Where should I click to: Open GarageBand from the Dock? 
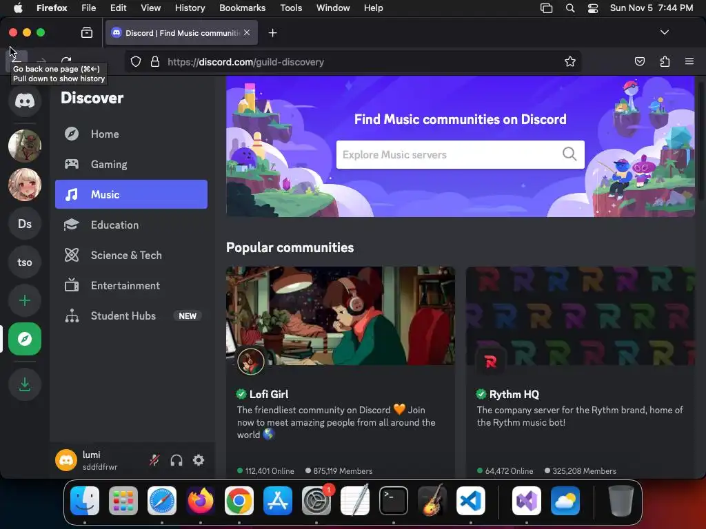432,501
